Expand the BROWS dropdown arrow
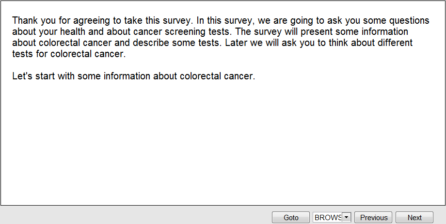Image resolution: width=446 pixels, height=224 pixels. pyautogui.click(x=346, y=218)
